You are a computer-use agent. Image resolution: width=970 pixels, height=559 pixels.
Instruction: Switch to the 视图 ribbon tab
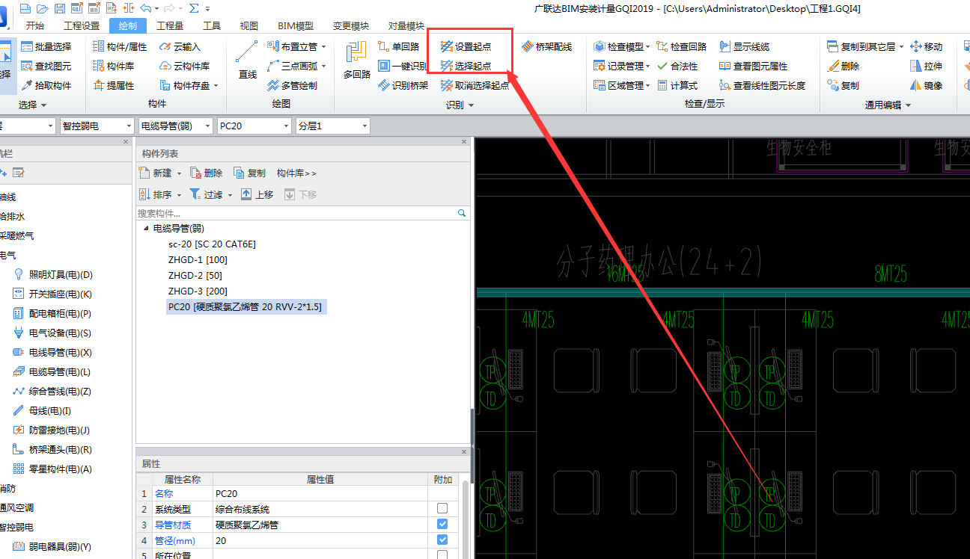coord(248,25)
